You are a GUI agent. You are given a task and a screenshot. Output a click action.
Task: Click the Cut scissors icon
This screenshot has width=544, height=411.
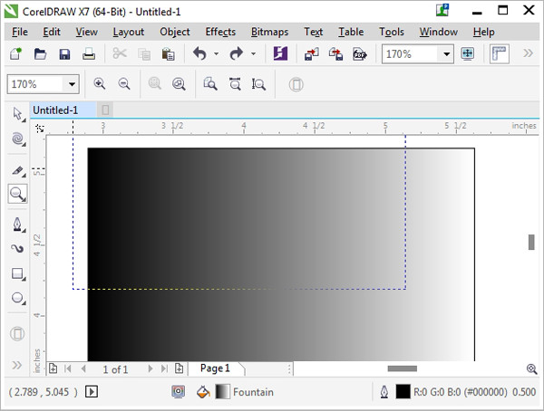point(120,53)
